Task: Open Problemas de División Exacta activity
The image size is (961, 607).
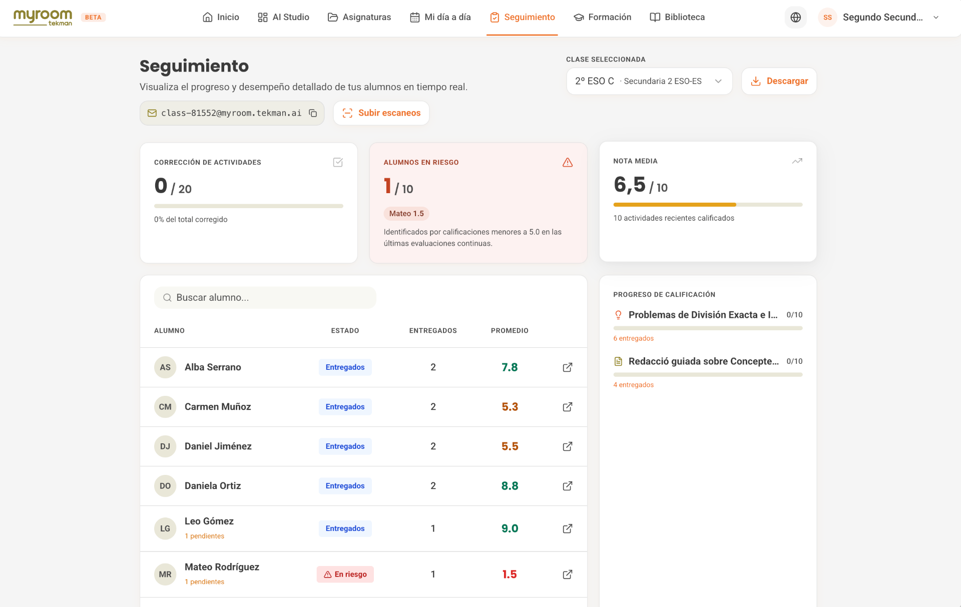Action: 703,315
